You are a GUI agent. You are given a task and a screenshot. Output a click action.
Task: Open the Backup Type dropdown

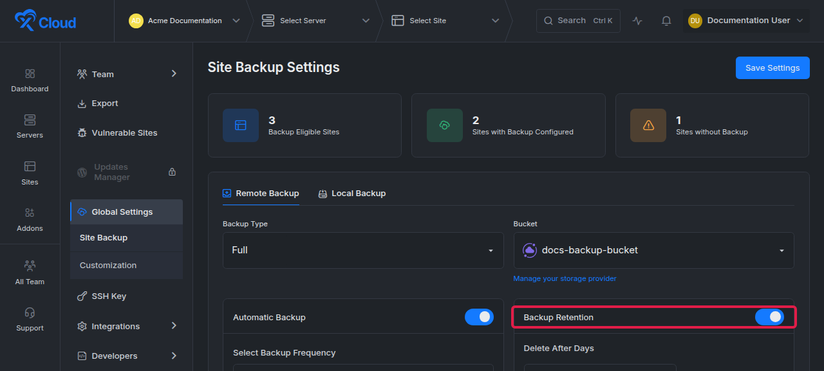(x=363, y=250)
